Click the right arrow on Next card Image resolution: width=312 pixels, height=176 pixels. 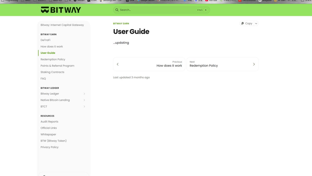point(254,64)
